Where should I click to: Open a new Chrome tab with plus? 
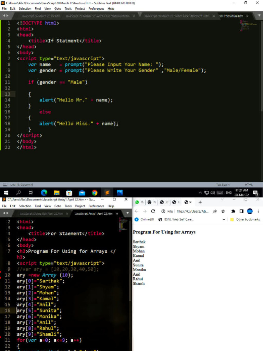(200, 202)
